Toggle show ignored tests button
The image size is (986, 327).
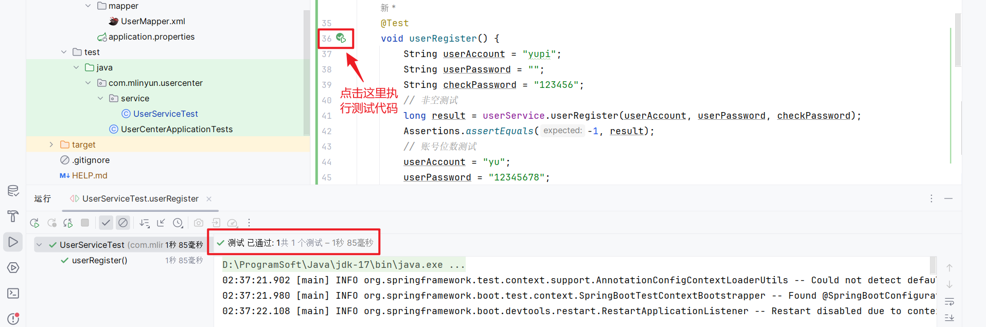tap(122, 223)
